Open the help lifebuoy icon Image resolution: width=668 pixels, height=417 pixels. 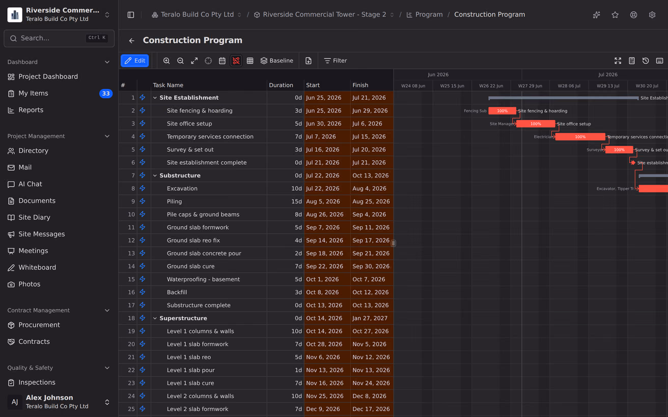pyautogui.click(x=633, y=15)
